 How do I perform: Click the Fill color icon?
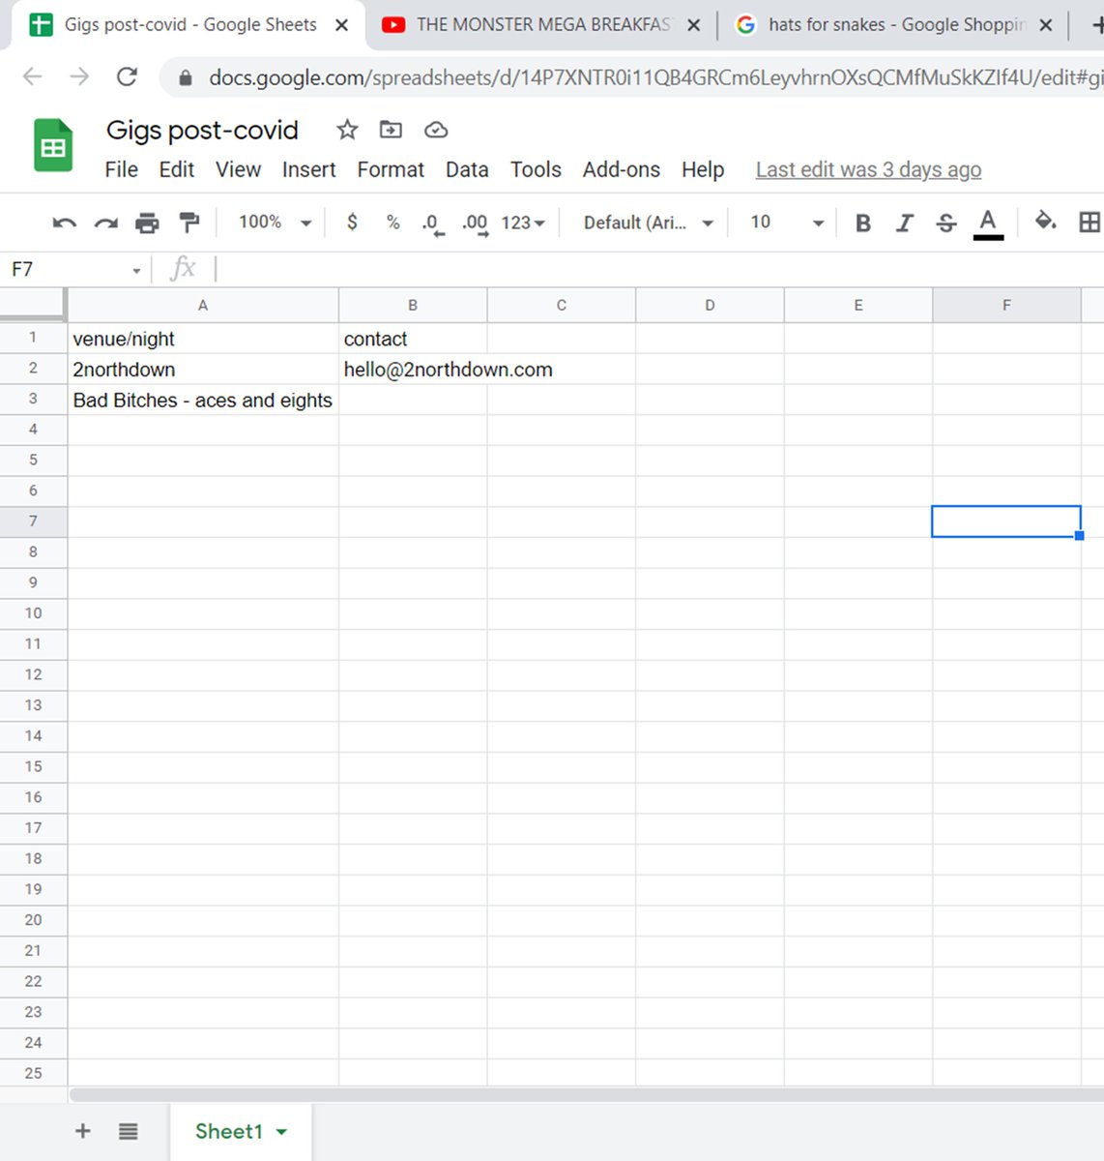pos(1045,222)
